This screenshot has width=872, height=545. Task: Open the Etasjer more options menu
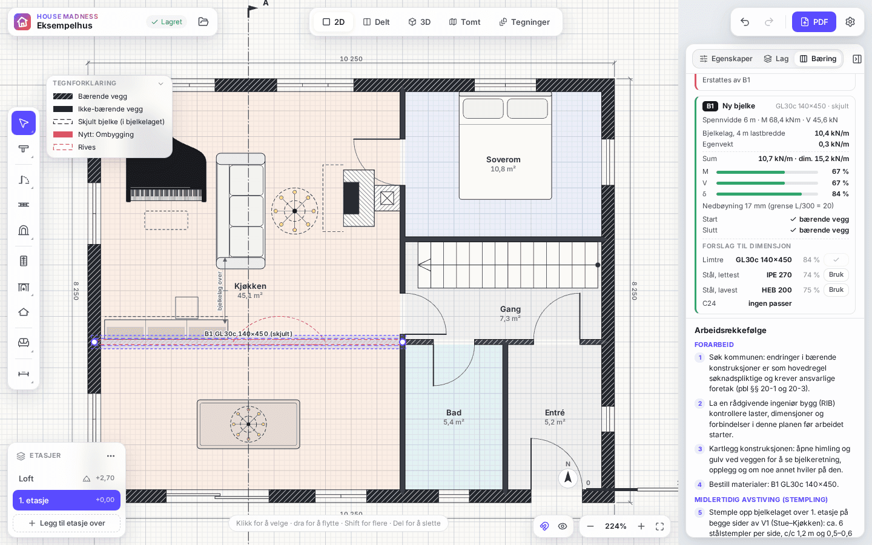[111, 456]
